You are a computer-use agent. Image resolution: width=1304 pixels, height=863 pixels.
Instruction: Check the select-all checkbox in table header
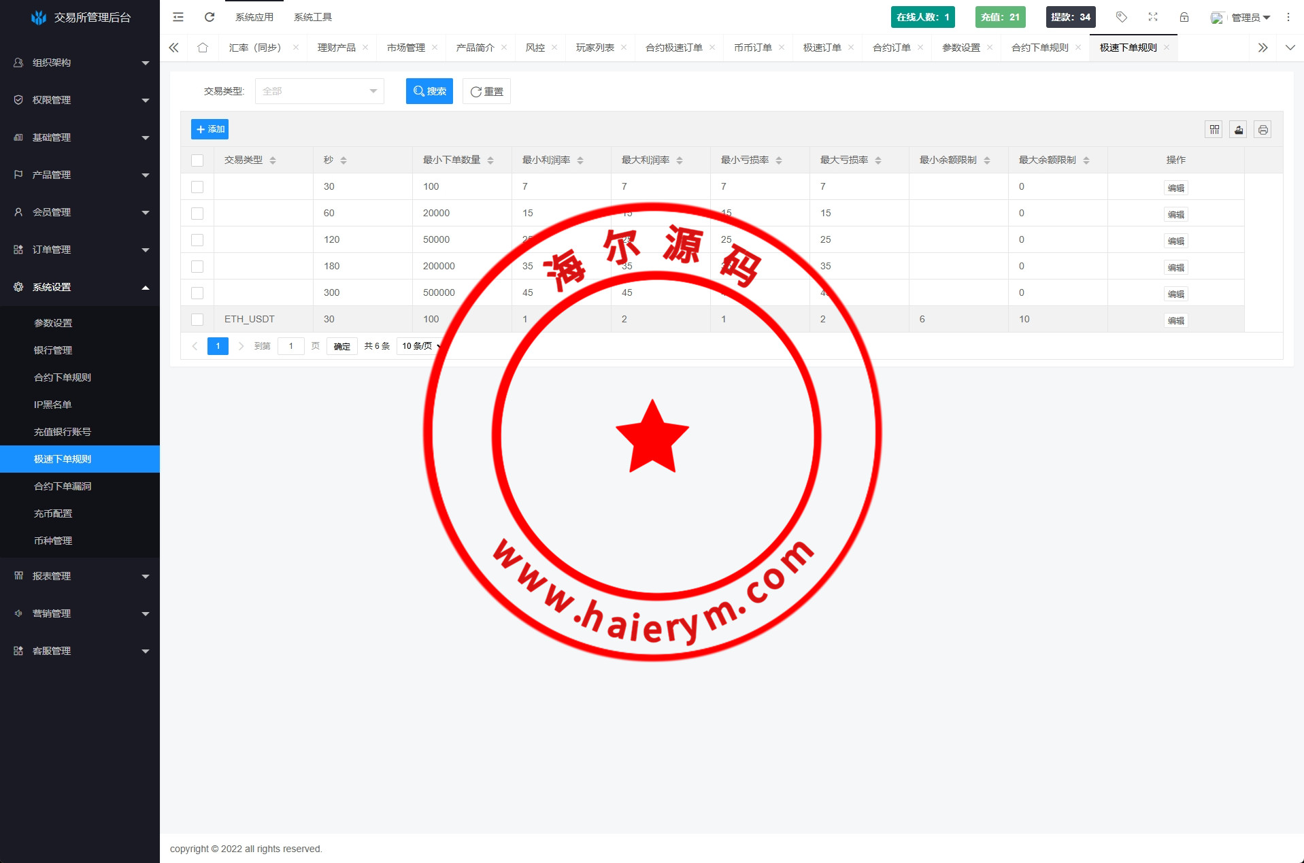(x=197, y=160)
